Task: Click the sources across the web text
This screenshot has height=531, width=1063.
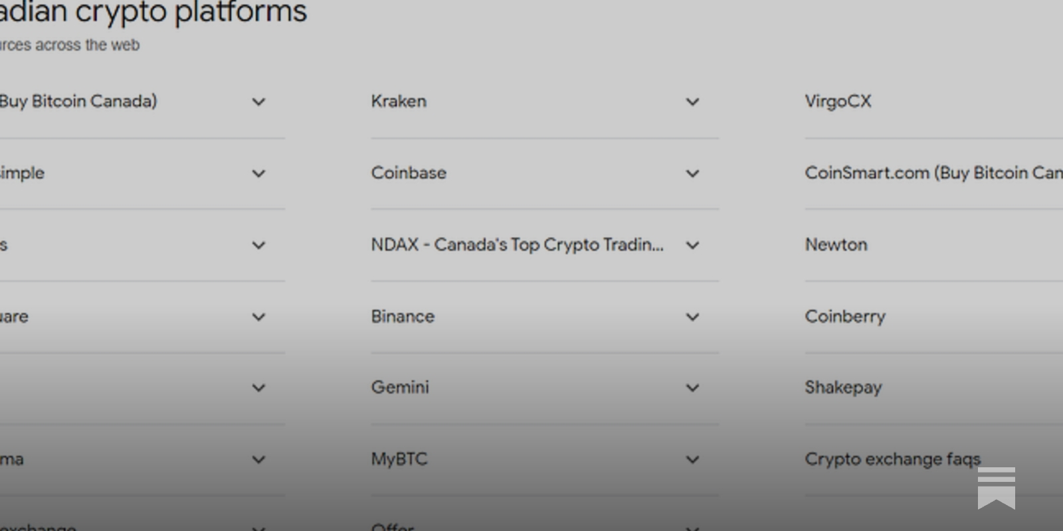Action: pos(70,45)
